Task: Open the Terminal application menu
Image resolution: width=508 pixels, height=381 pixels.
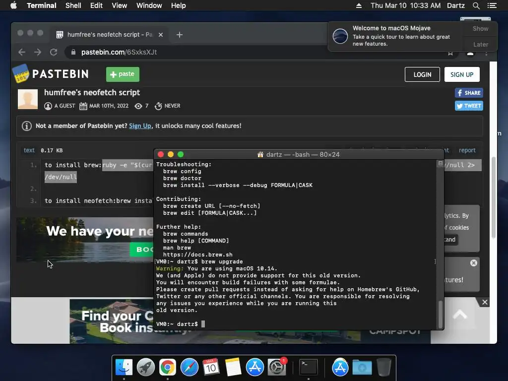Action: [x=42, y=5]
